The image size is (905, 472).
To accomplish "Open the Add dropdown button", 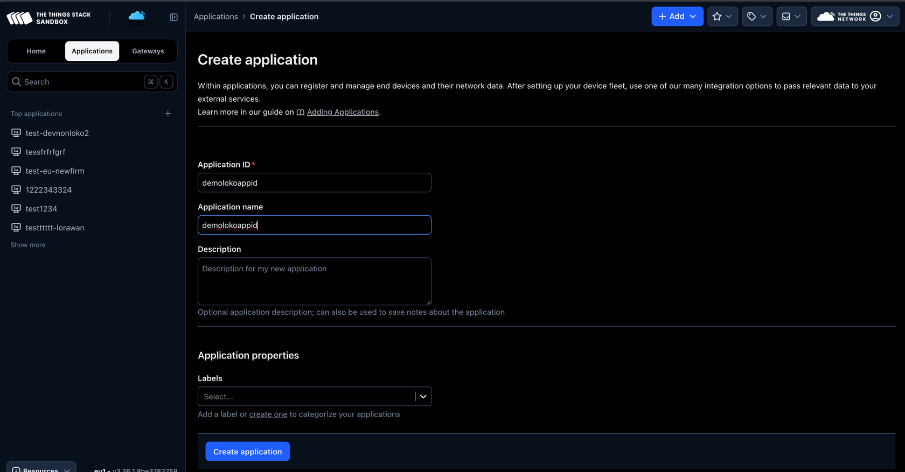I will tap(677, 16).
